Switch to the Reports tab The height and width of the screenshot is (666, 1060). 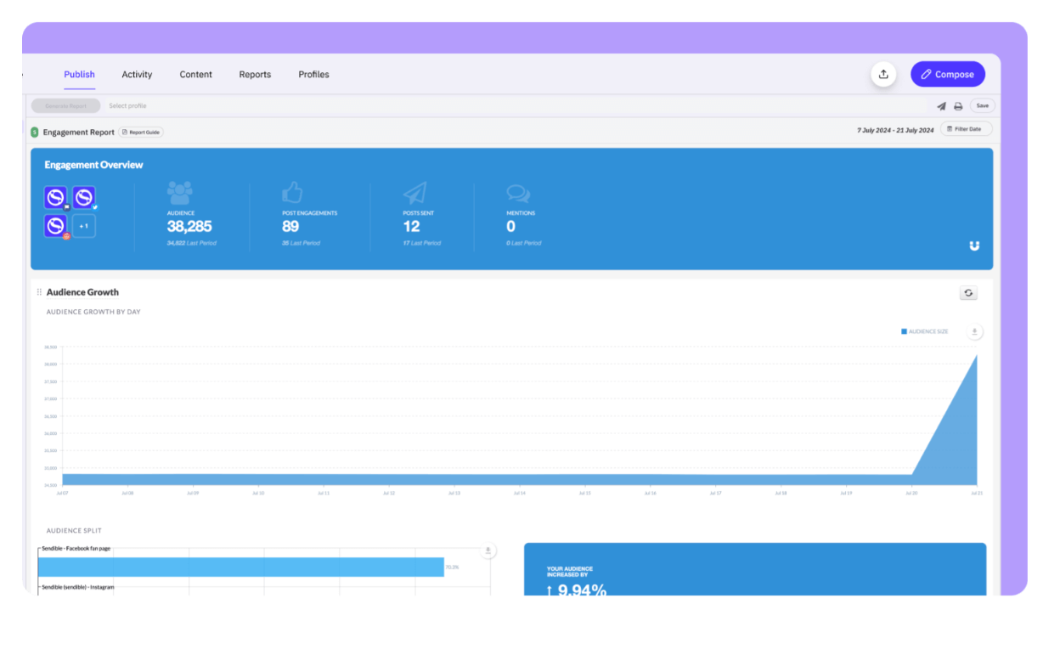[x=255, y=74]
